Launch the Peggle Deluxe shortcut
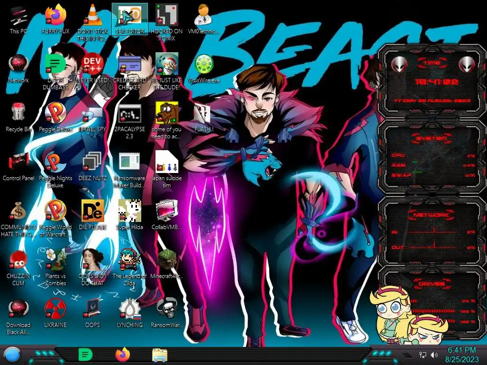Screen dimensions: 487x365 55,117
